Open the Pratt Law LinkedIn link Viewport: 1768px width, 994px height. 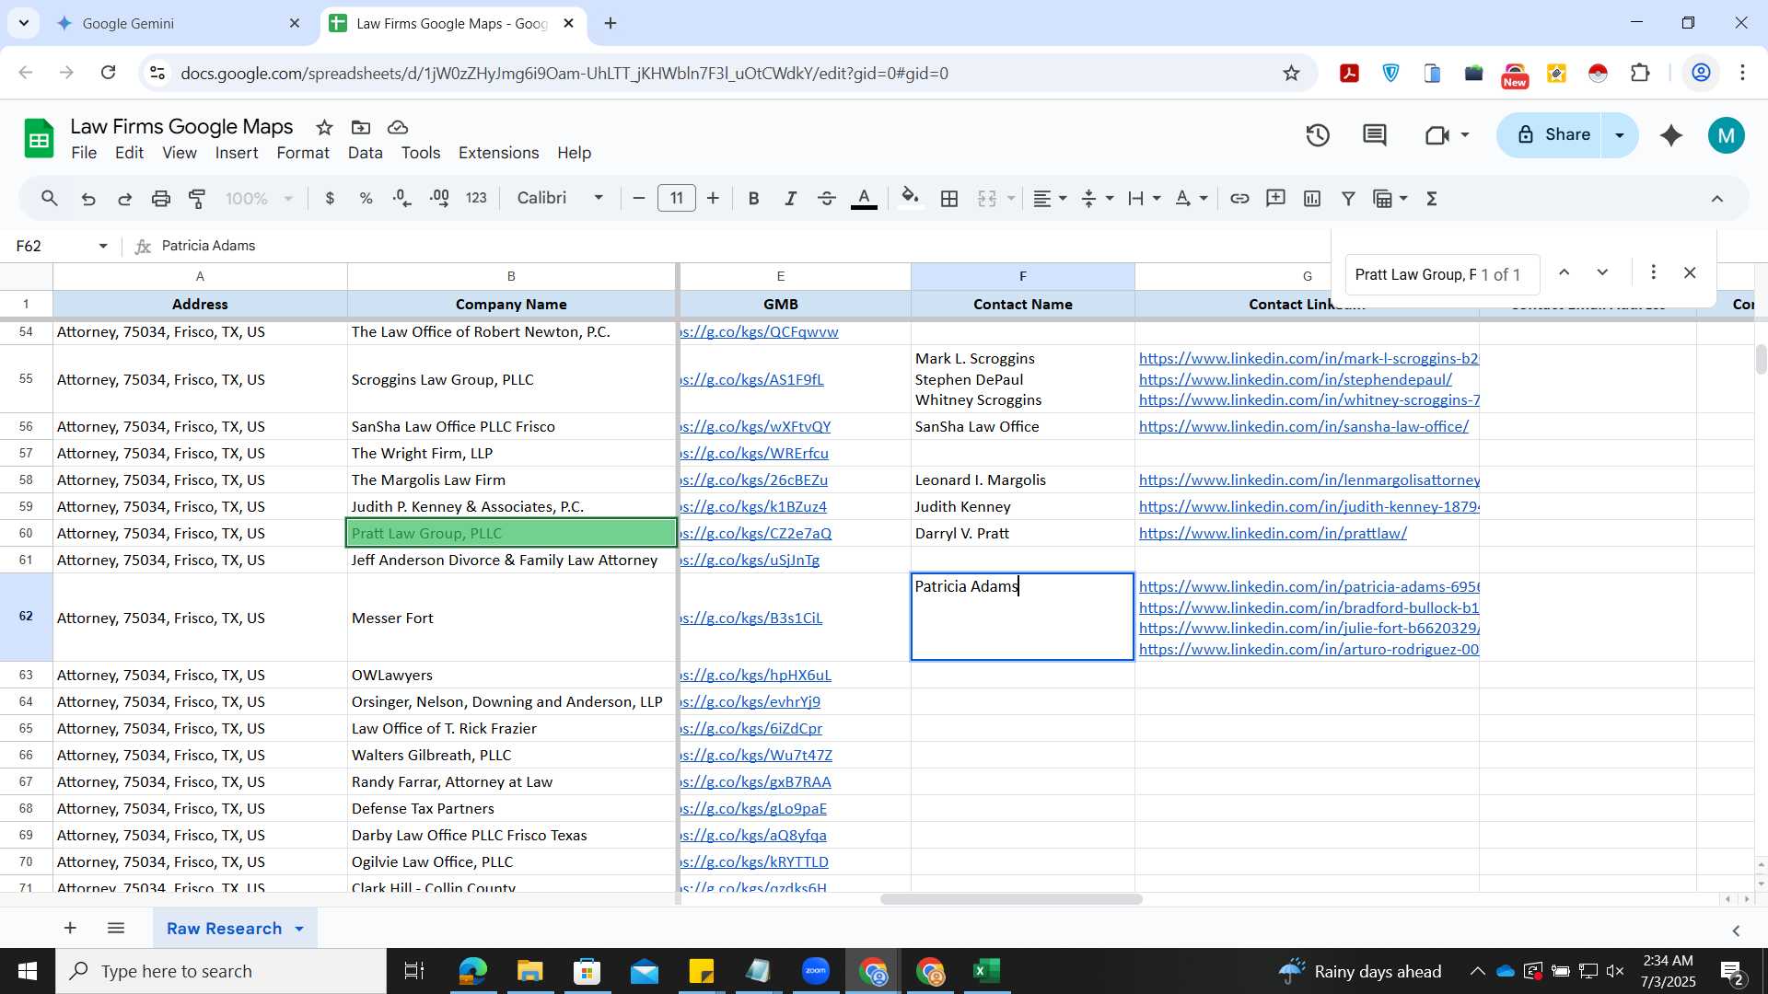[1273, 533]
